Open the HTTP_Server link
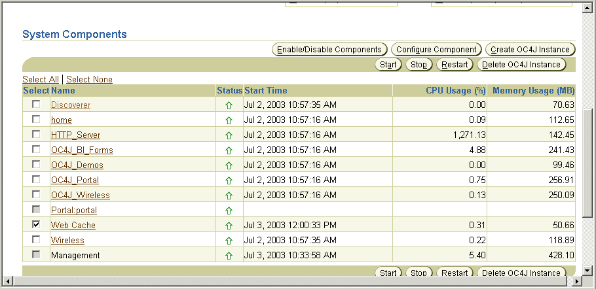596x289 pixels. [x=75, y=135]
